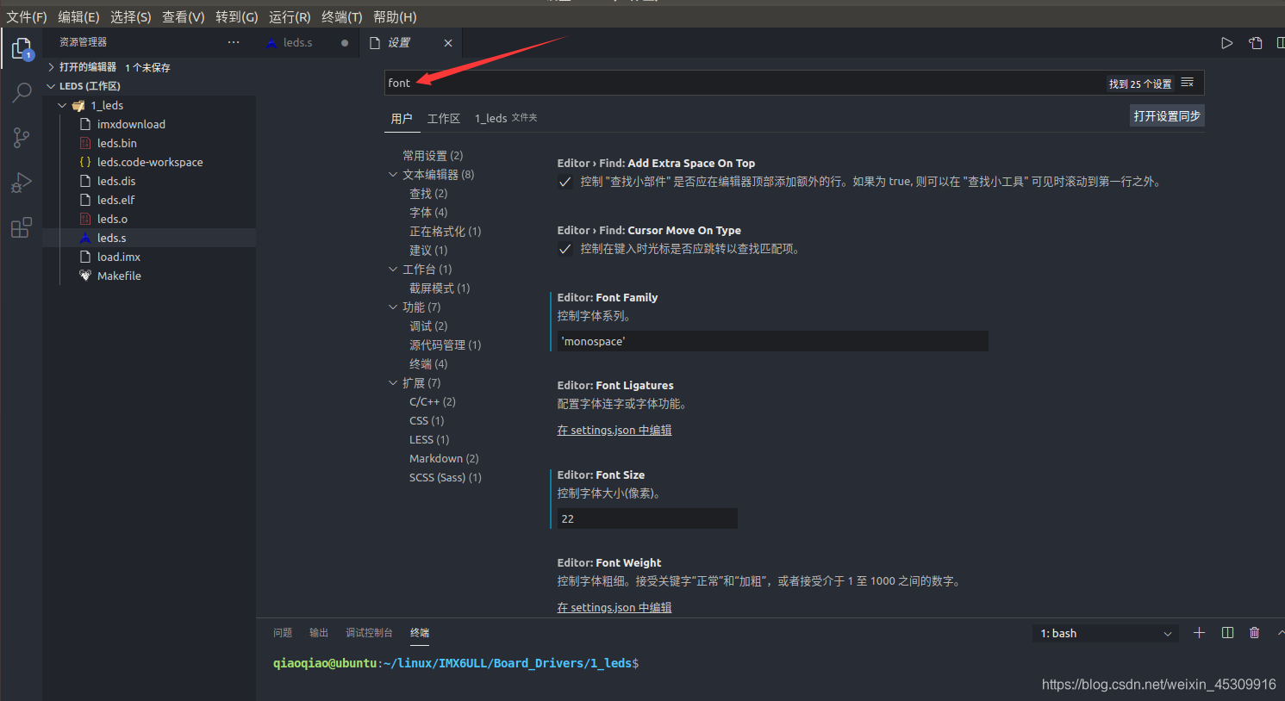Open the Source Control view icon
Screen dimensions: 1285x701
point(21,137)
